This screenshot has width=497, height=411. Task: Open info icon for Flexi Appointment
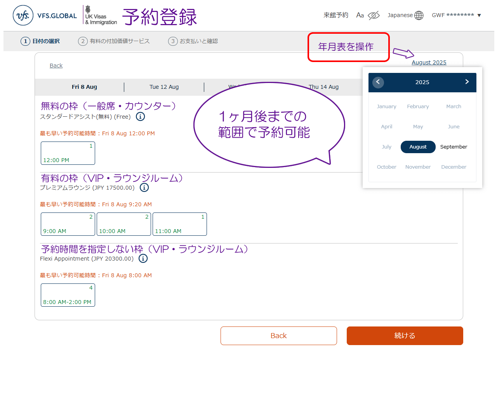coord(143,259)
